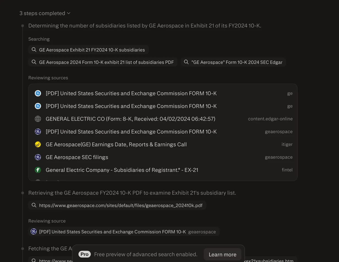Click the Learn more button
339x262 pixels.
click(x=222, y=254)
